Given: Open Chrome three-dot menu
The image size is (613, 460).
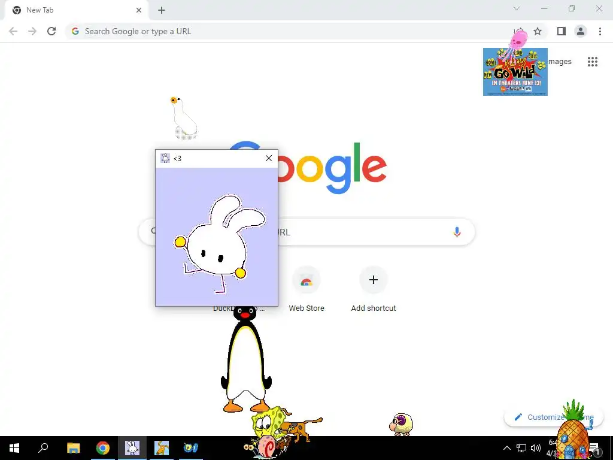Looking at the screenshot, I should (600, 31).
